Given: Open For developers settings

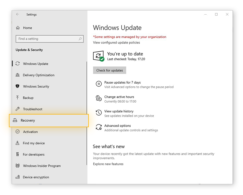Looking at the screenshot, I should (33, 154).
